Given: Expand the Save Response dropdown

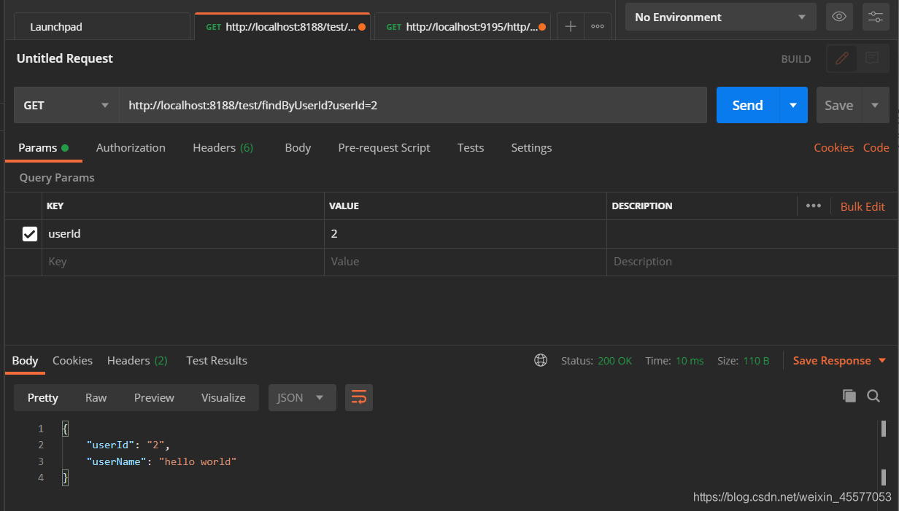Looking at the screenshot, I should point(882,361).
